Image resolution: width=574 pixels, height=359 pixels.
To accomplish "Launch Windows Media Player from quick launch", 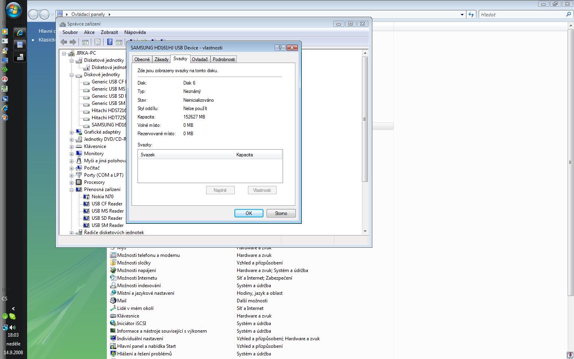I will click(5, 32).
